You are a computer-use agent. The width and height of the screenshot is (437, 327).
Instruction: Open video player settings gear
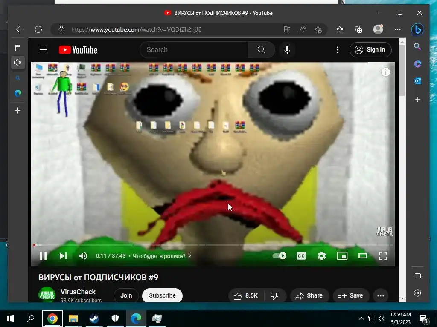(x=322, y=256)
